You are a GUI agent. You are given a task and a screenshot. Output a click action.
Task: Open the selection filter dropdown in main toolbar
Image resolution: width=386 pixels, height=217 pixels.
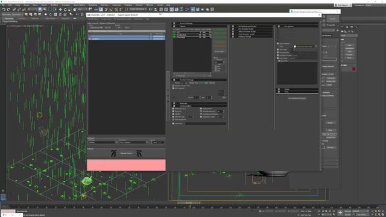pos(32,10)
